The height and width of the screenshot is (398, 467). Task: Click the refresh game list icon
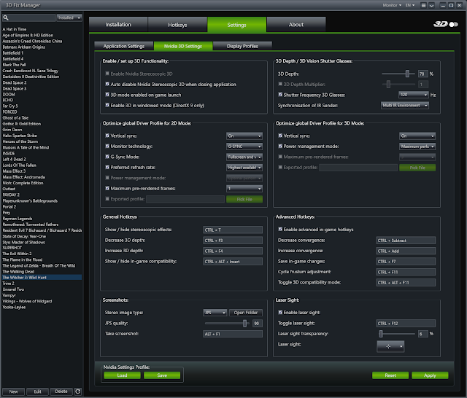(78, 391)
